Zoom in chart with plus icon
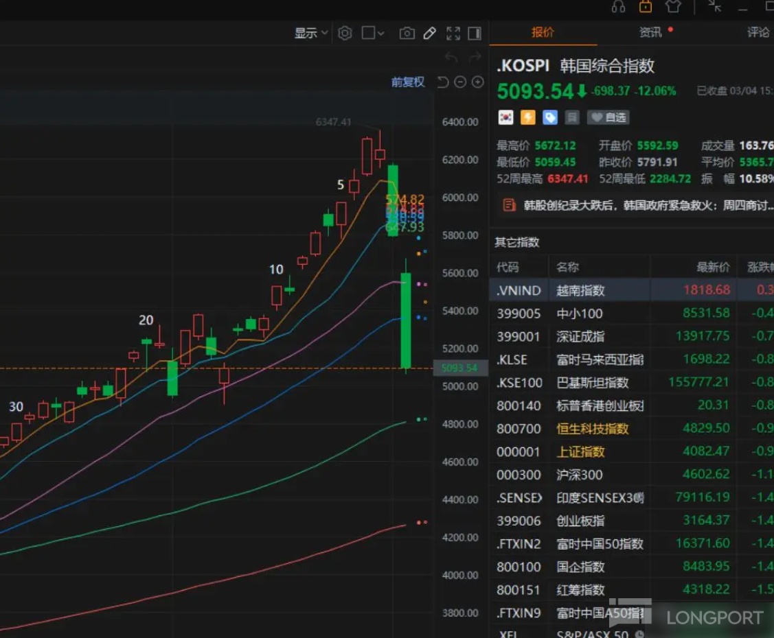774x638 pixels. (477, 82)
